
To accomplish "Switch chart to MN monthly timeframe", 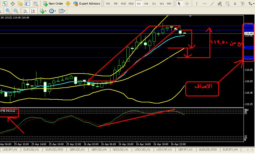I will click(x=169, y=4).
